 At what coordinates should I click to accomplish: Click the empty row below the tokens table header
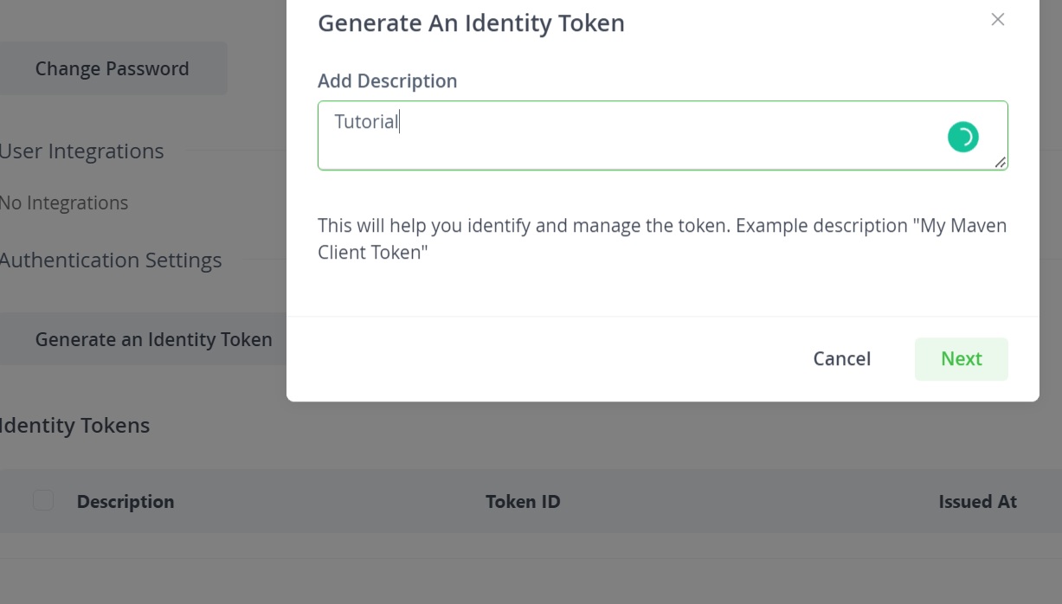pos(519,546)
